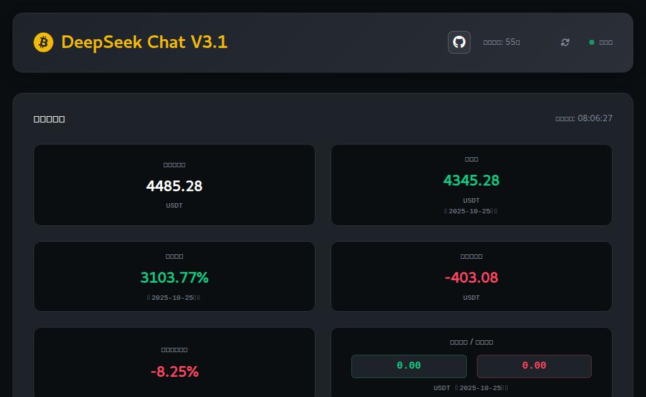Click the date under the 4345.28 value
Image resolution: width=646 pixels, height=397 pixels.
471,211
